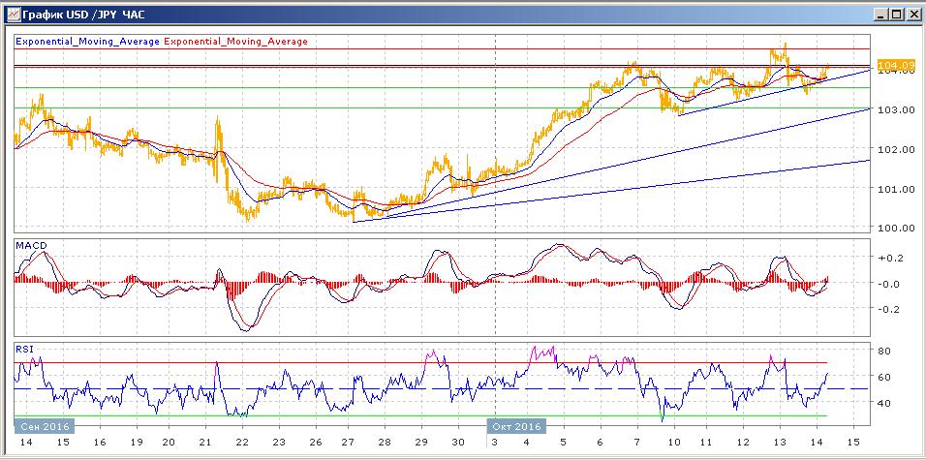Click the RSI 80 scale value

882,350
